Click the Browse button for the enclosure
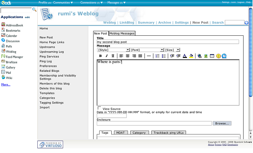 click(x=222, y=123)
